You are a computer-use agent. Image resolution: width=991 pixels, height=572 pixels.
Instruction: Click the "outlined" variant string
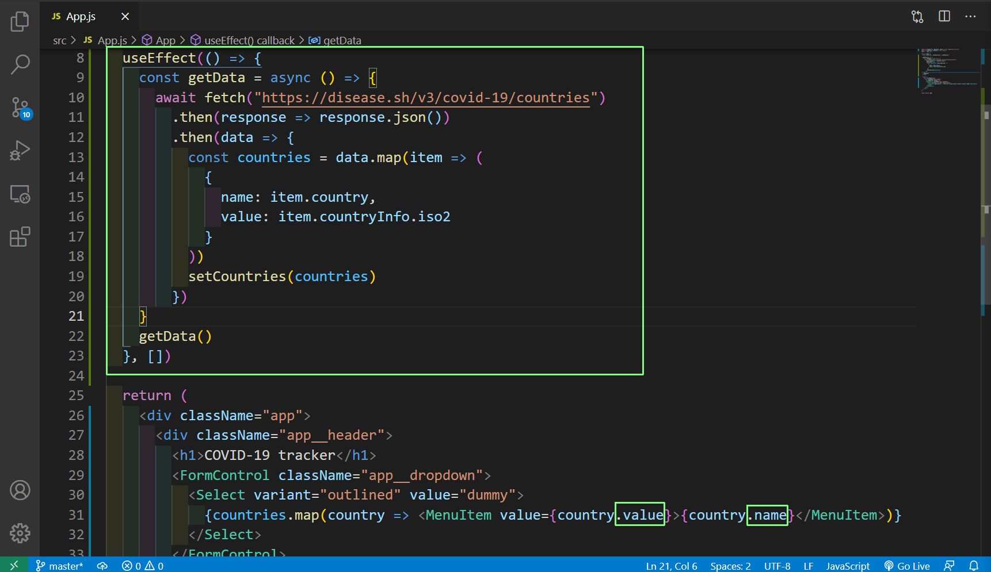[x=360, y=495]
